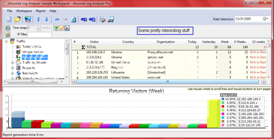Go back with the left arrow icon
This screenshot has width=274, height=139.
(x=57, y=20)
